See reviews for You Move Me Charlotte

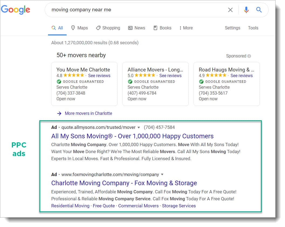pyautogui.click(x=99, y=75)
